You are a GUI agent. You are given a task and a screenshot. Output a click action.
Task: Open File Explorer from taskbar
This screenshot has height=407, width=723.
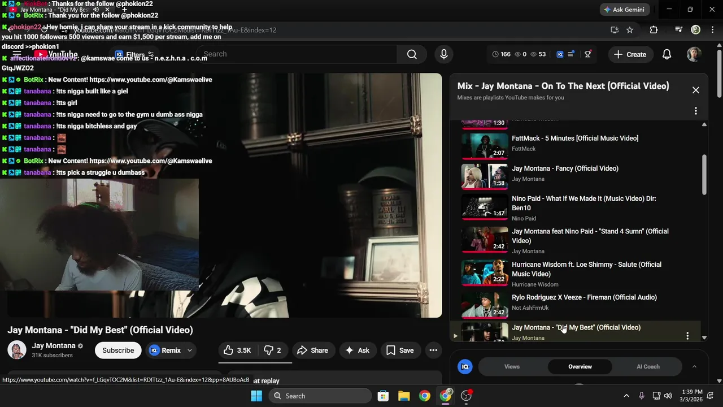tap(404, 396)
